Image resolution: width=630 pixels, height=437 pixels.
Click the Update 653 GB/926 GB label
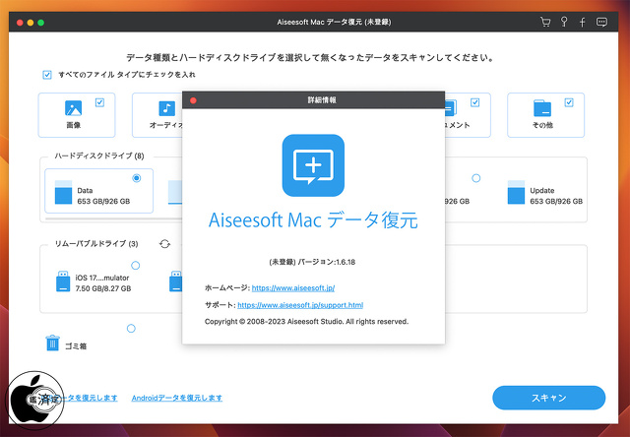[556, 196]
